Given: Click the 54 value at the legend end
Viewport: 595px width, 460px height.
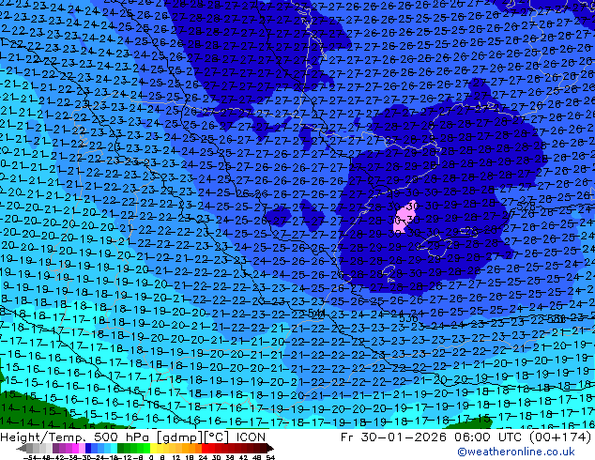Looking at the screenshot, I should point(270,458).
